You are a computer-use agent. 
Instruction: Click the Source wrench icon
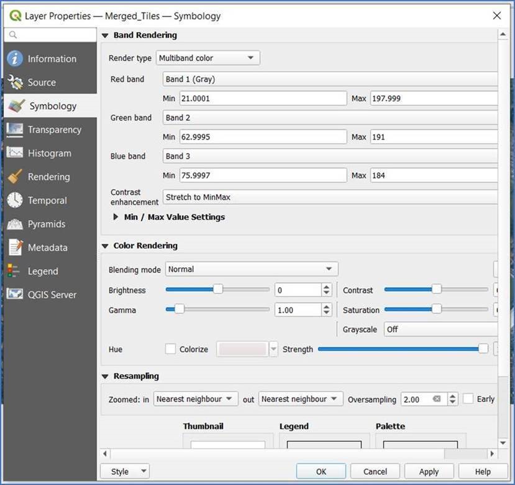(15, 82)
